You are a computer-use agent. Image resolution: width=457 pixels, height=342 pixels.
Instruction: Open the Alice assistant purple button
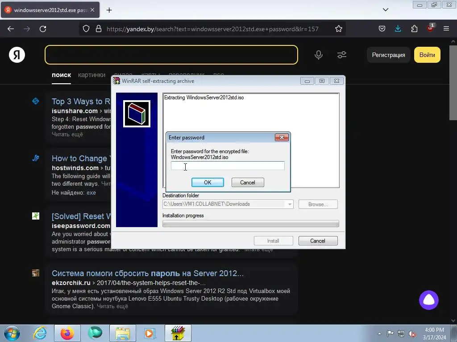click(429, 300)
